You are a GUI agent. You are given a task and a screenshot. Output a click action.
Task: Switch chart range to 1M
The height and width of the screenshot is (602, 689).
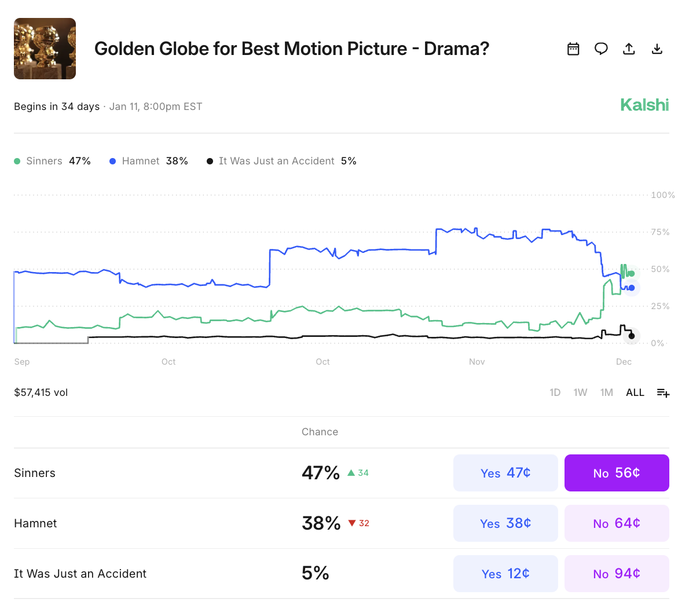(x=606, y=392)
